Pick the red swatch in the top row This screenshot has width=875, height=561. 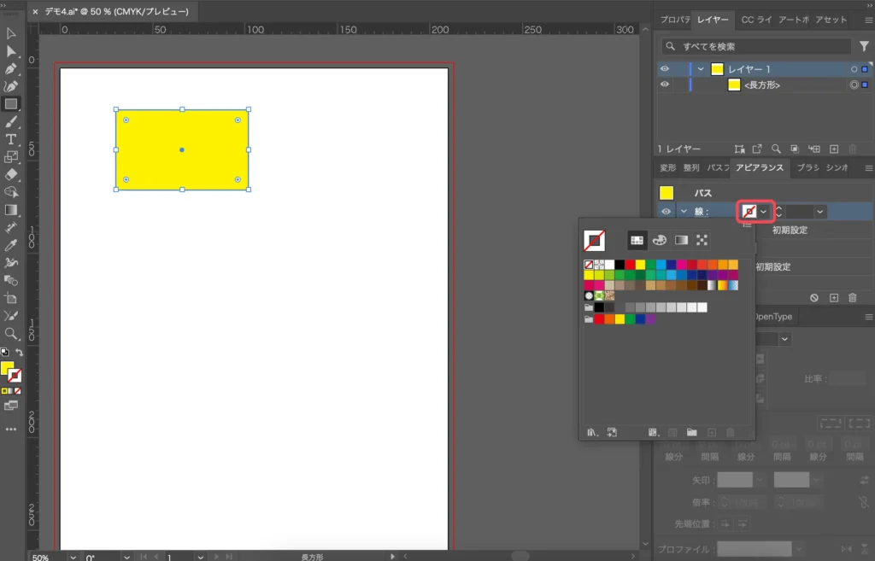point(630,265)
